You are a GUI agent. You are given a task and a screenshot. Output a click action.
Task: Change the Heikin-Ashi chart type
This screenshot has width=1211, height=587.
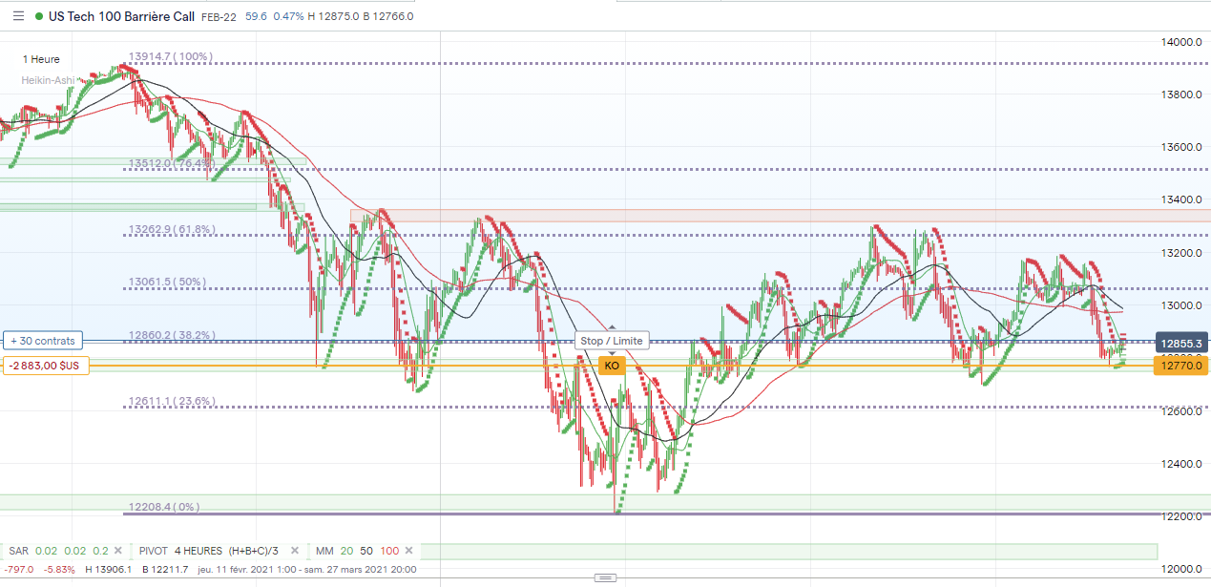(48, 80)
